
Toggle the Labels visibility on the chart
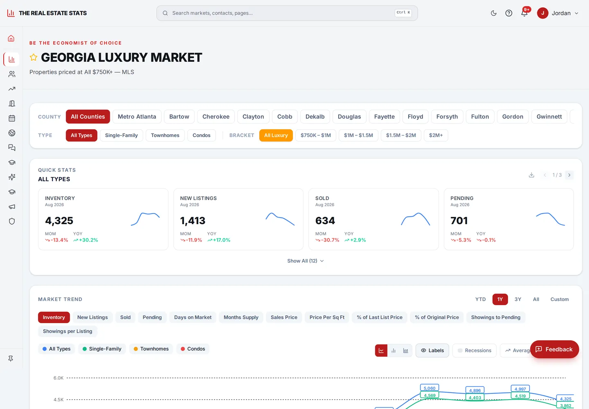pos(432,351)
